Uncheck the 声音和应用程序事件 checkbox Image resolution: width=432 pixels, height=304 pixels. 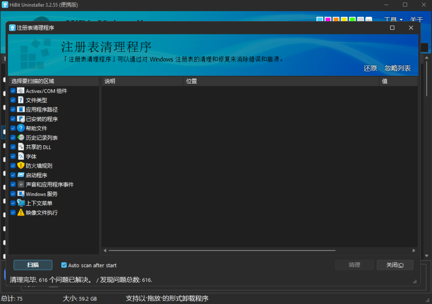pyautogui.click(x=13, y=184)
